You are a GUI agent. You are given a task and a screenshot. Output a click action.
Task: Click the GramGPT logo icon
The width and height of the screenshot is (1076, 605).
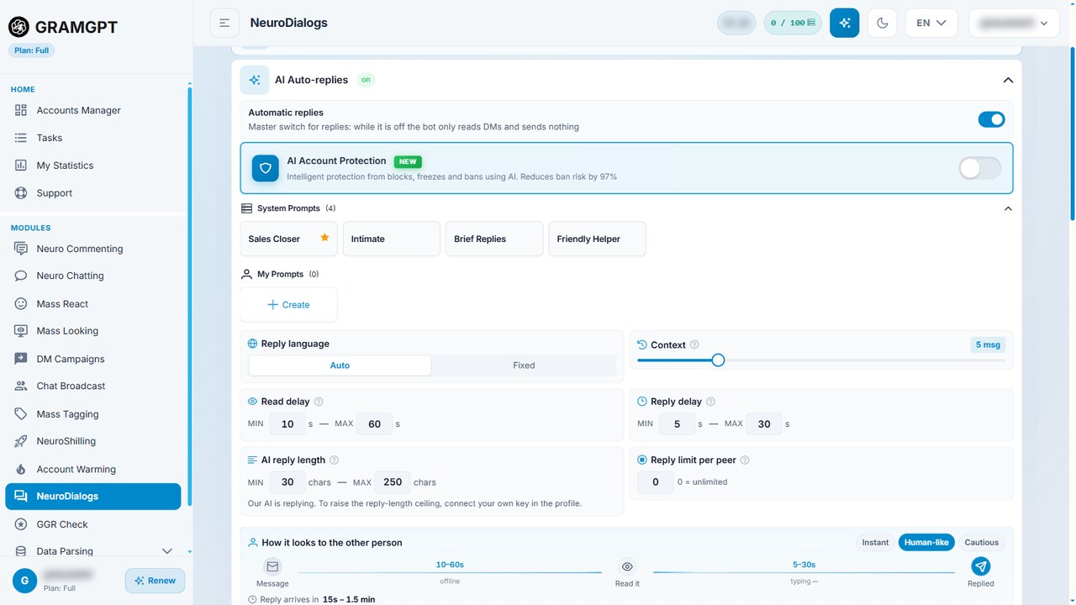(x=18, y=27)
